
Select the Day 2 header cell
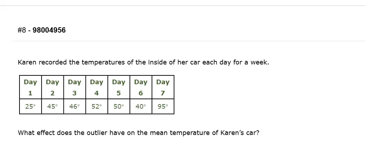(52, 87)
